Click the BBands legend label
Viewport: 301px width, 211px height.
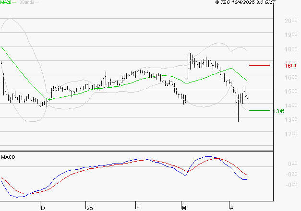click(27, 2)
